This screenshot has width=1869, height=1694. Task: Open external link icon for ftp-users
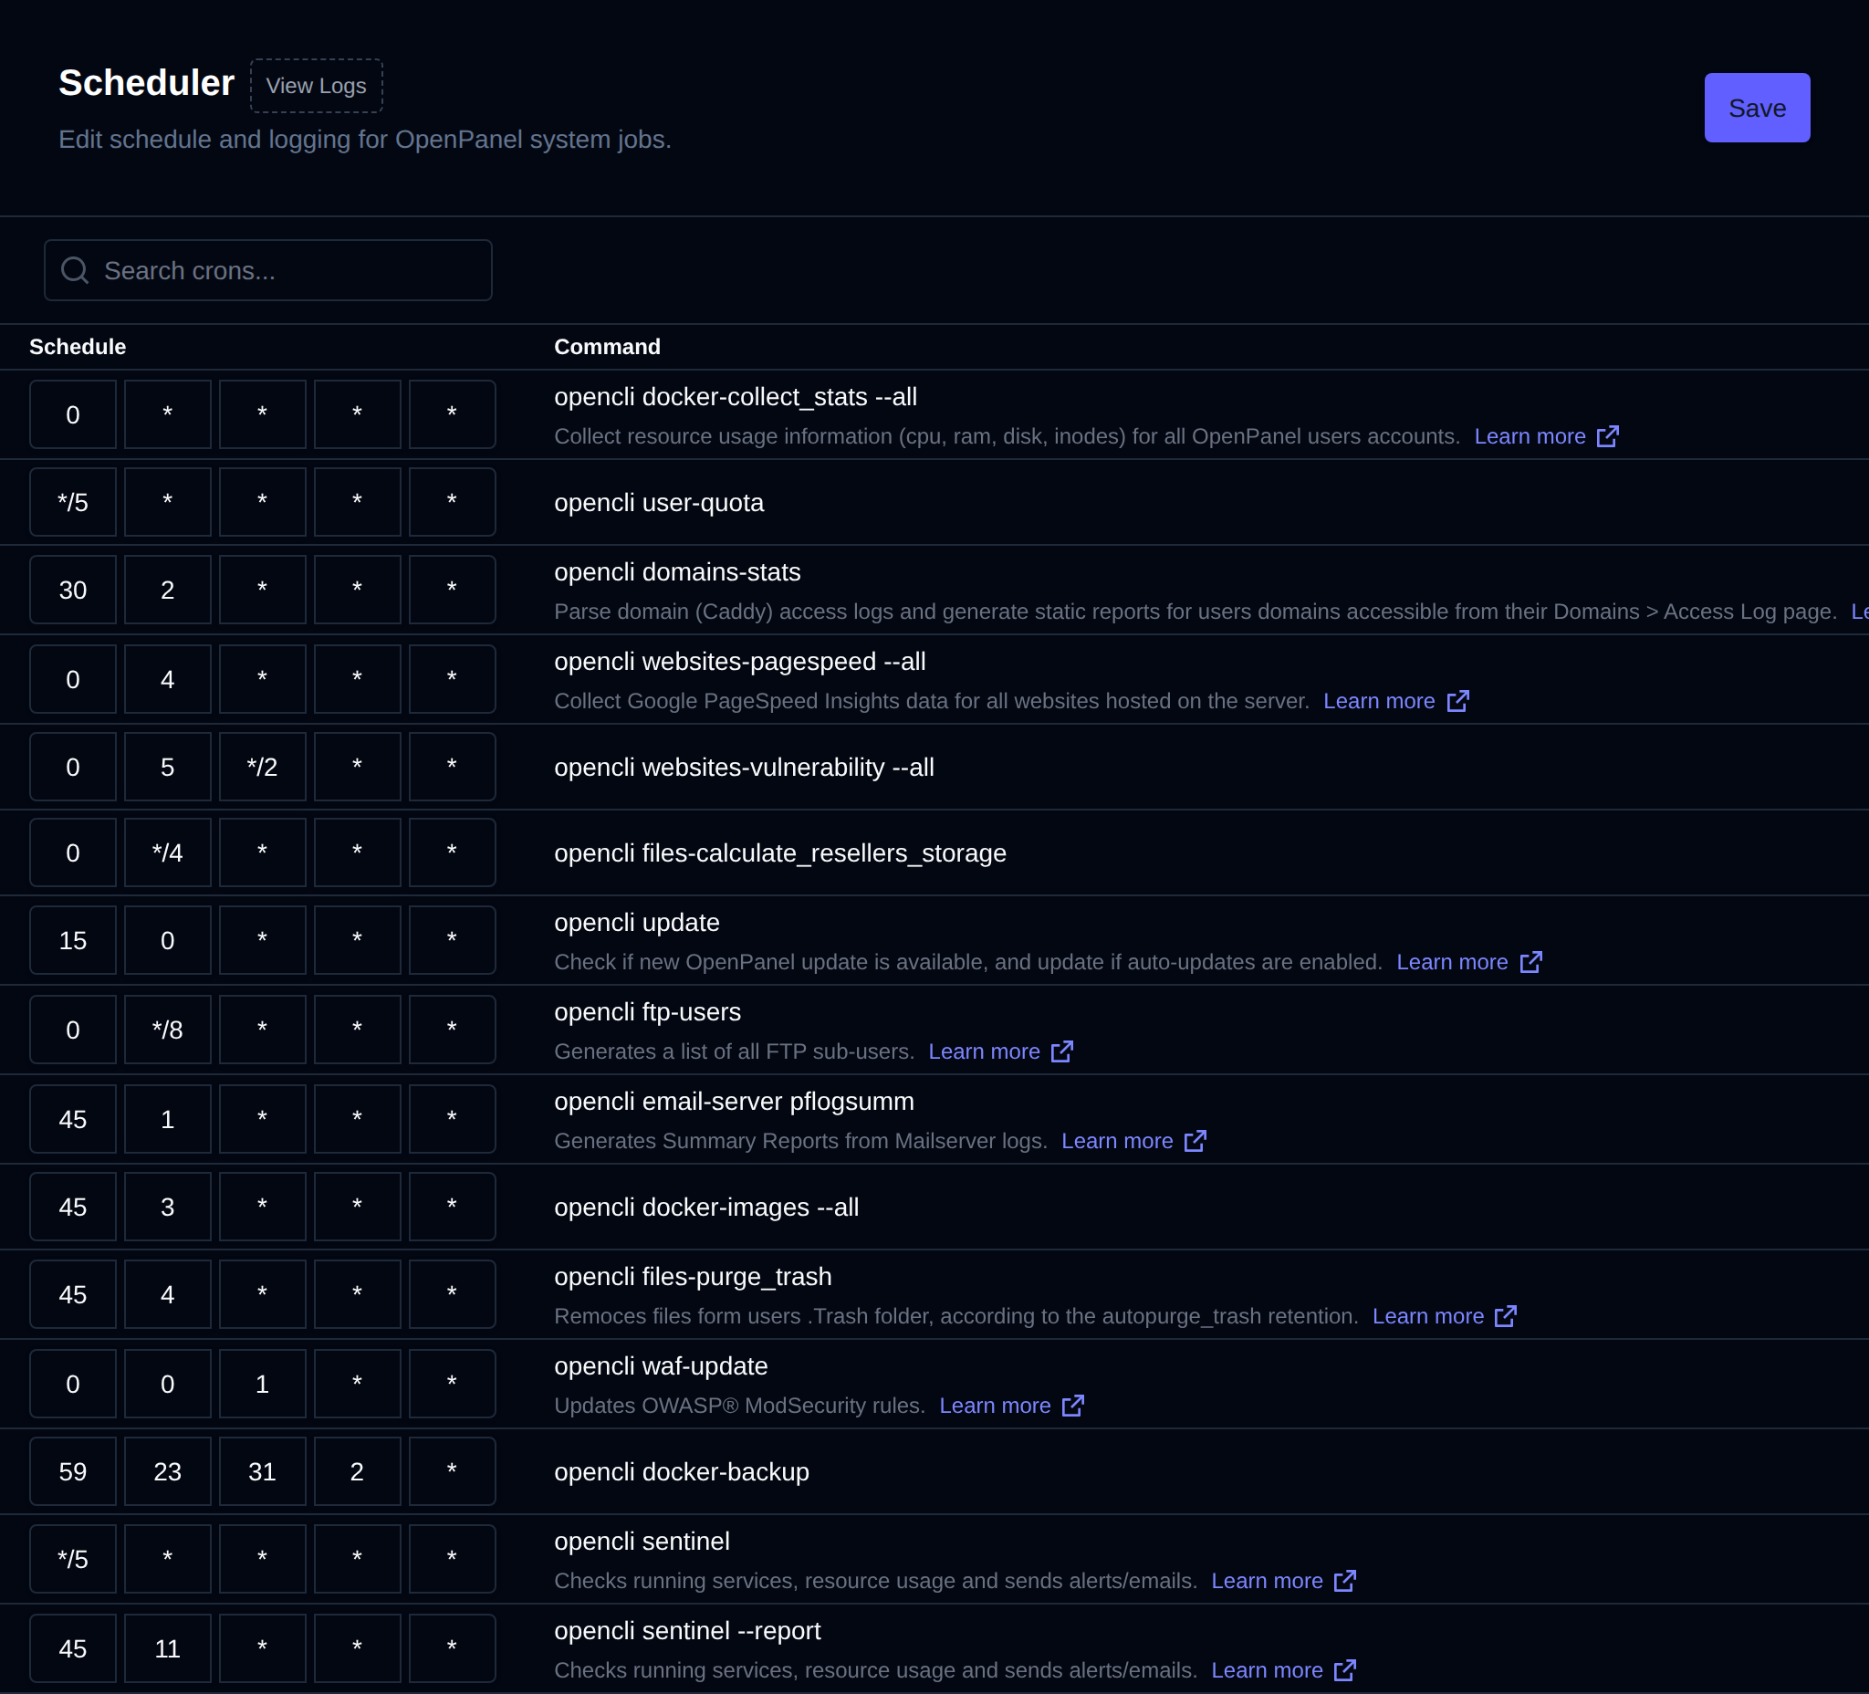[x=1061, y=1051]
